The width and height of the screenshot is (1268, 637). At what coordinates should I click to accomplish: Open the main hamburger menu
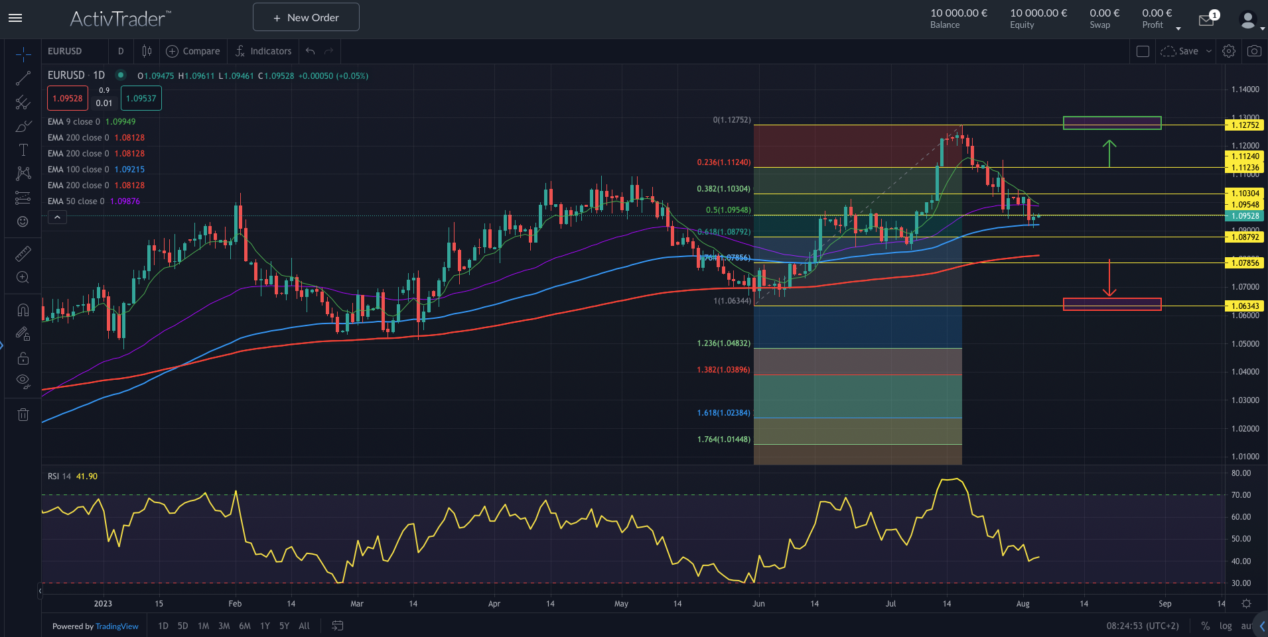(x=15, y=18)
